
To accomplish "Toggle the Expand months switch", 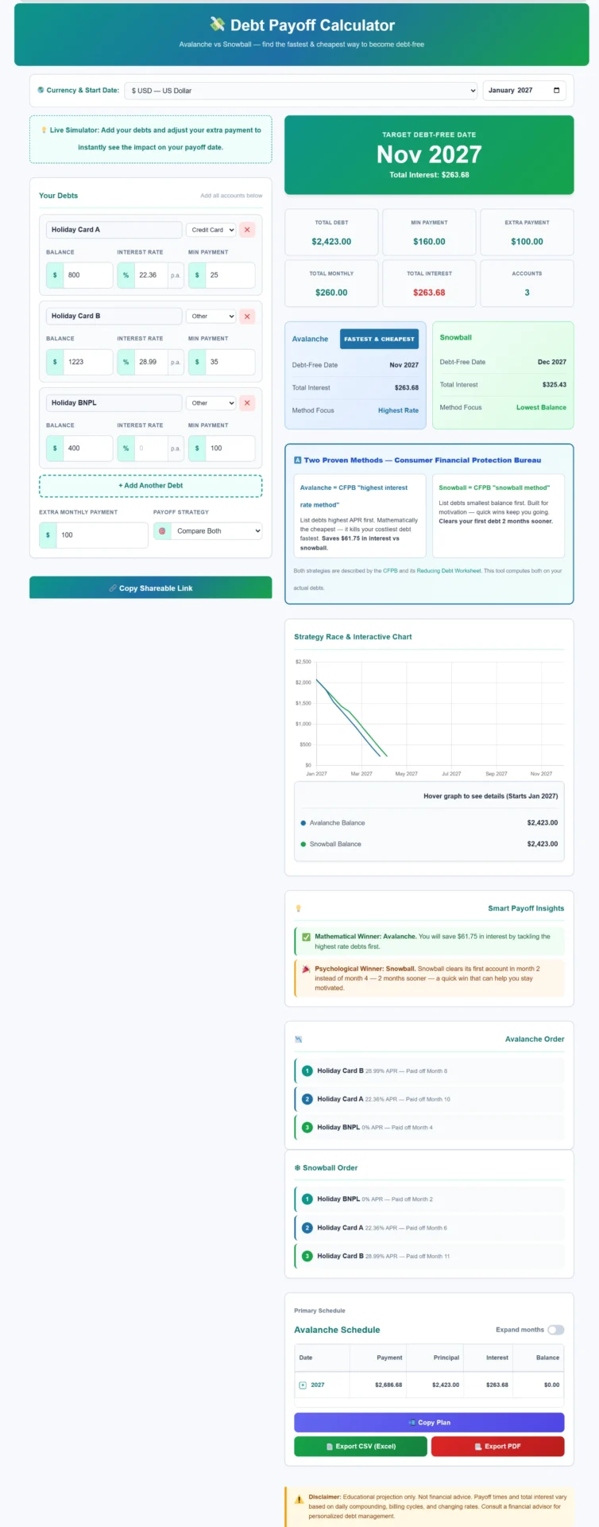I will pos(555,1330).
